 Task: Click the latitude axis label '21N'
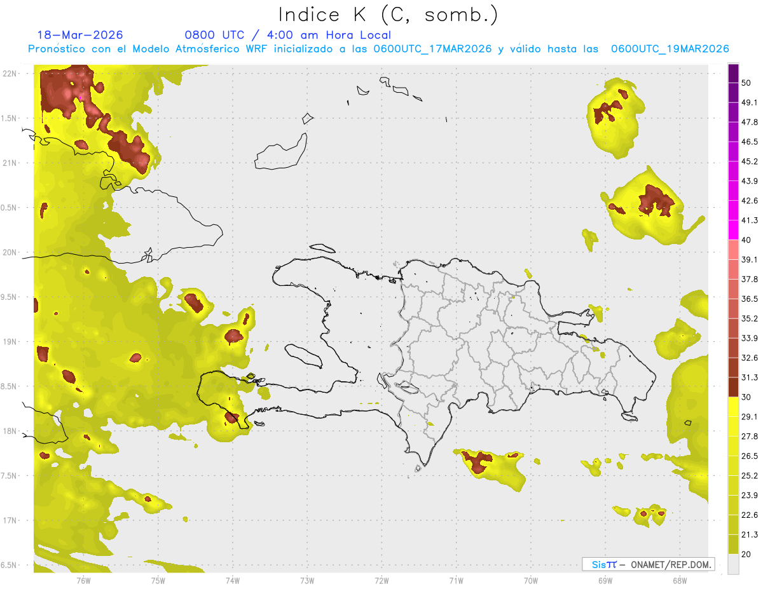9,163
